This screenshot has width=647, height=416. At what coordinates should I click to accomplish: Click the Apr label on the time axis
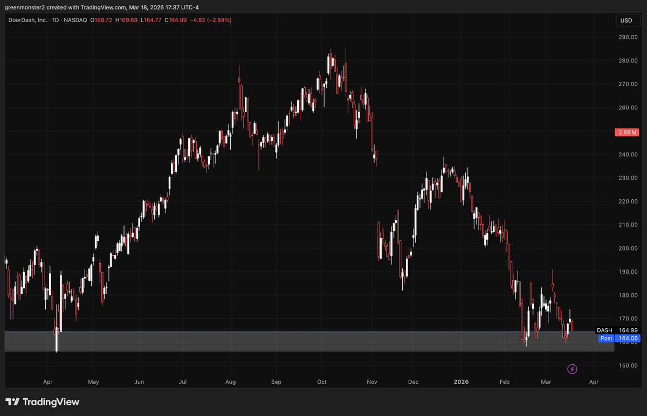pyautogui.click(x=47, y=382)
